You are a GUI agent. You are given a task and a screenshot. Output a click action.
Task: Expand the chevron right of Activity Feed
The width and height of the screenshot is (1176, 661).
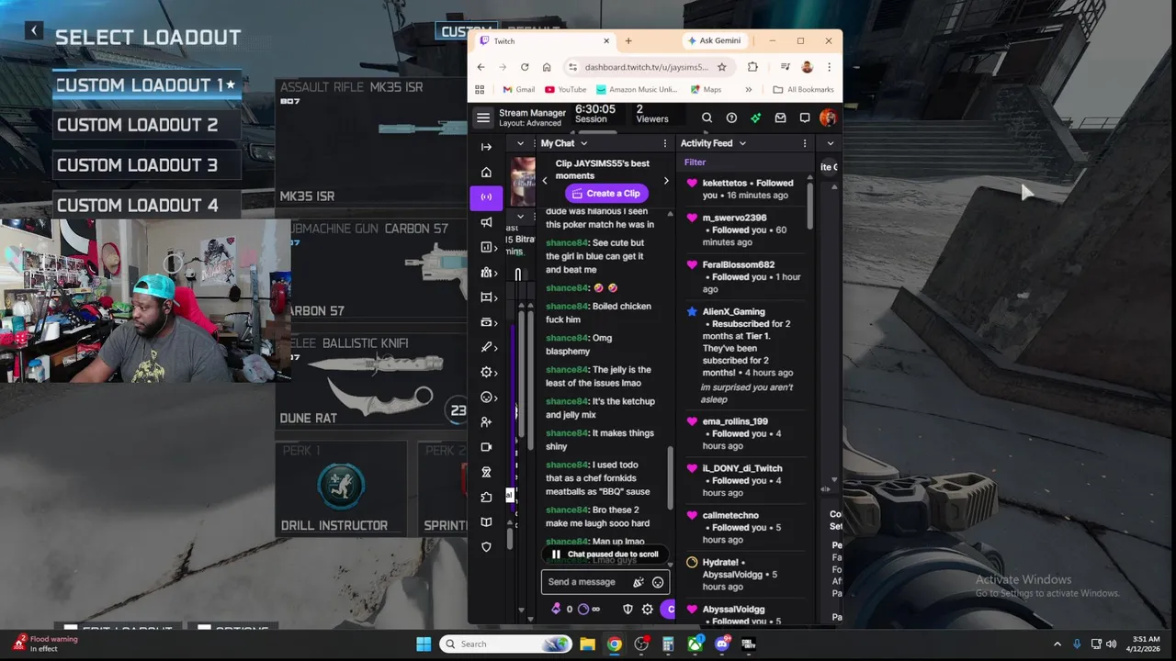830,143
